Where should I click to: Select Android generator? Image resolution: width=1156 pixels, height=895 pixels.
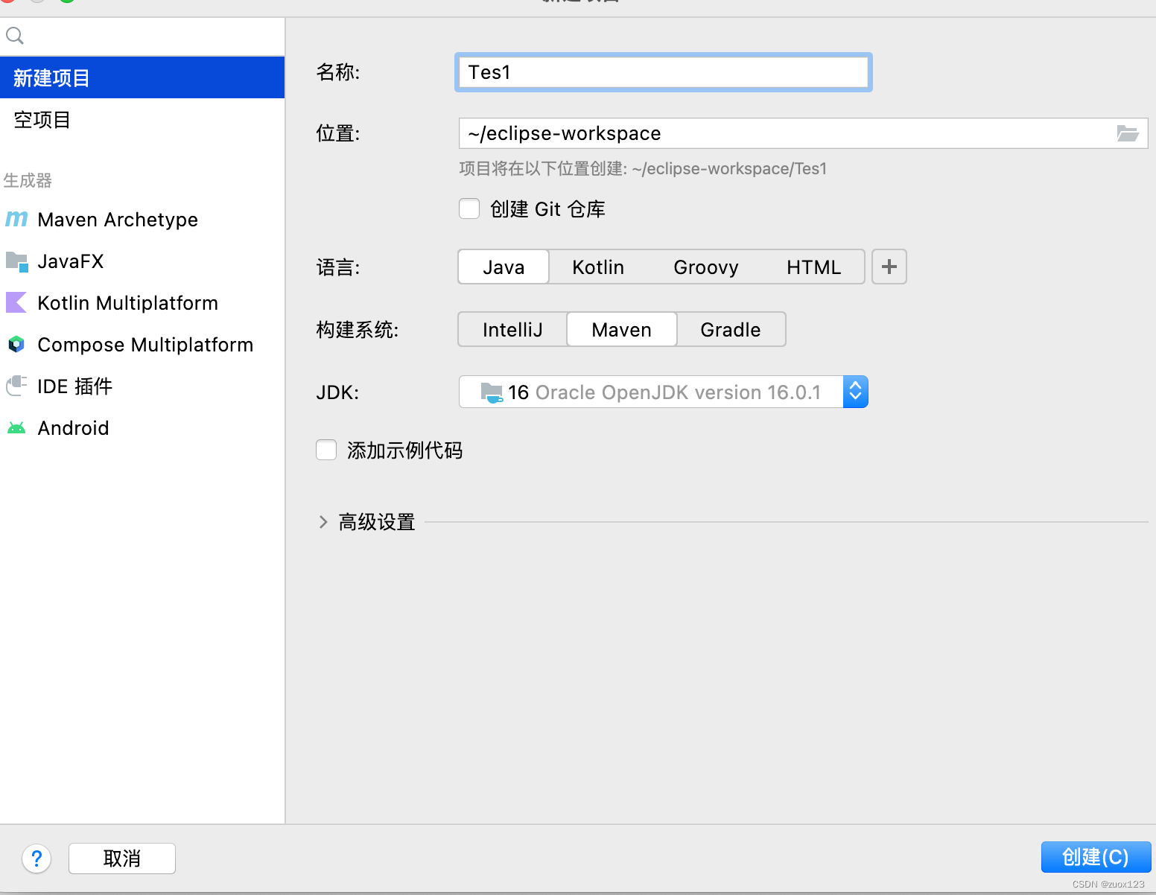[142, 427]
